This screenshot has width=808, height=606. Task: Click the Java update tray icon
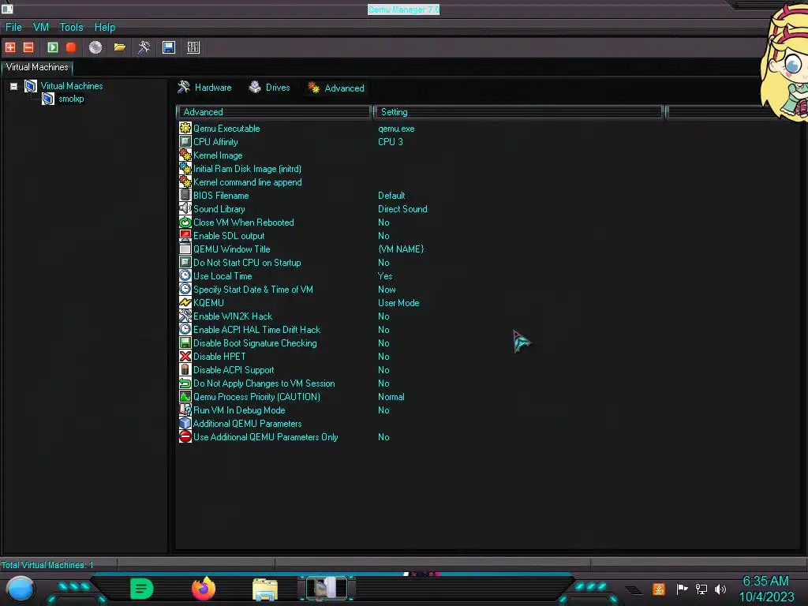click(659, 589)
